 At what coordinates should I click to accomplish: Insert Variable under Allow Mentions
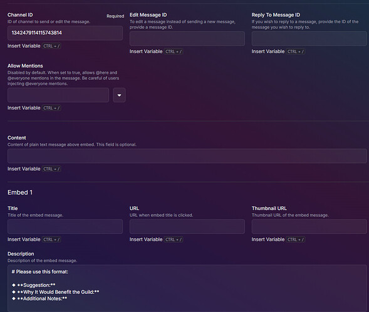[x=24, y=108]
